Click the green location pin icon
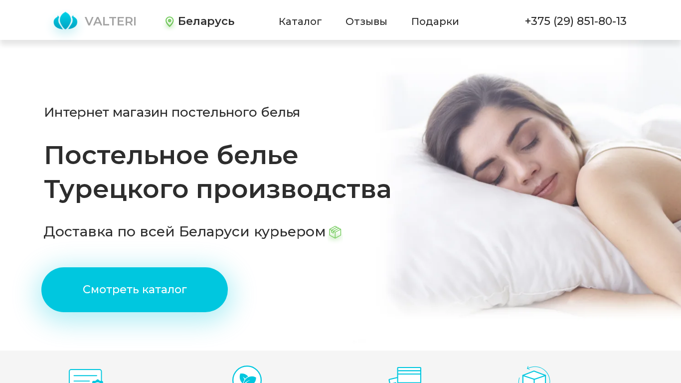 click(170, 21)
